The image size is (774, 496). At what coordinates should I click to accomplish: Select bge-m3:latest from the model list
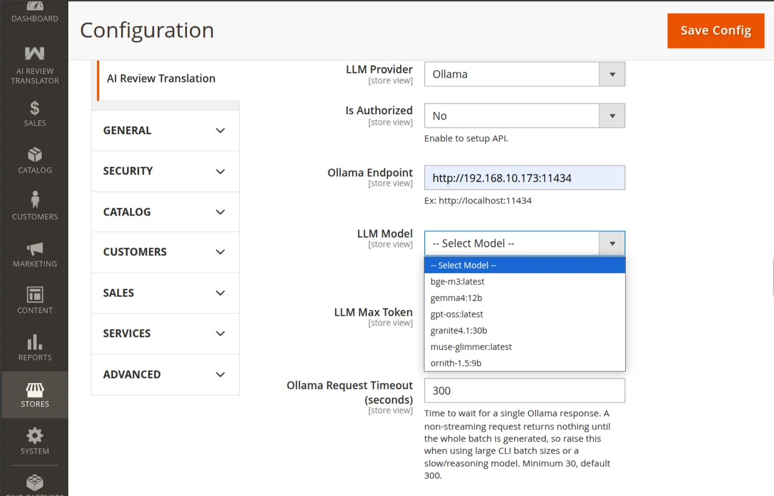pos(524,282)
